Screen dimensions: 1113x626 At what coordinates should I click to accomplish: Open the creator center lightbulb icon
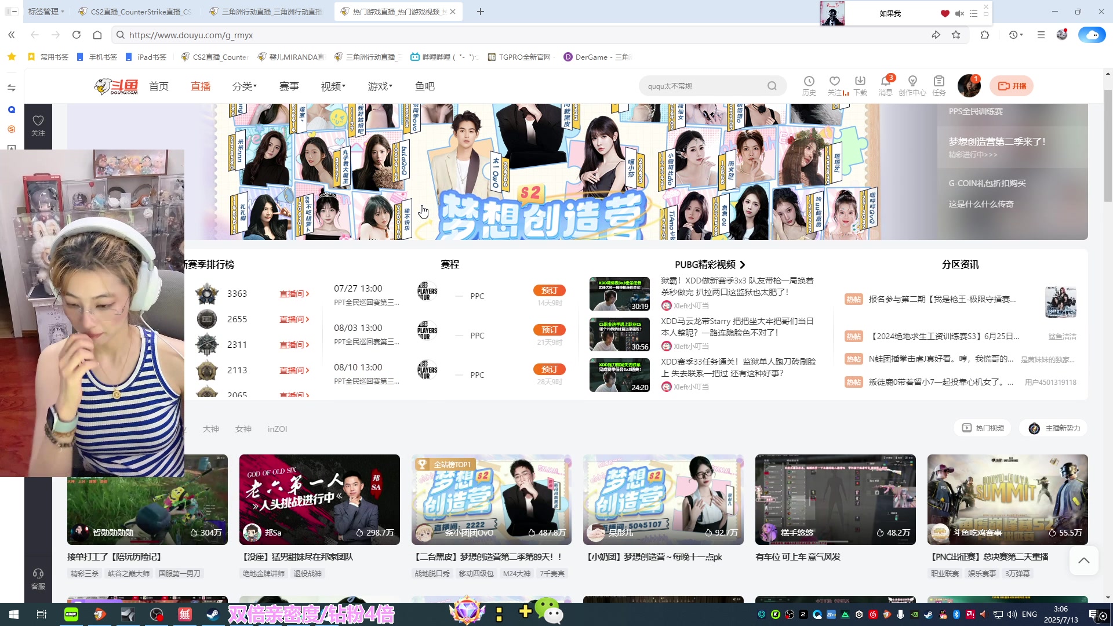(912, 85)
